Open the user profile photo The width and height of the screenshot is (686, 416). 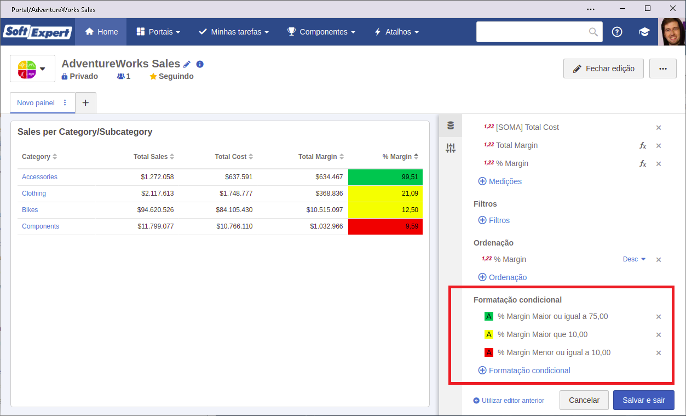pos(672,32)
